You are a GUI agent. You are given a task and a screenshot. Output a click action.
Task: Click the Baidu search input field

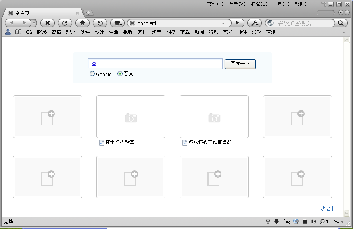(159, 64)
